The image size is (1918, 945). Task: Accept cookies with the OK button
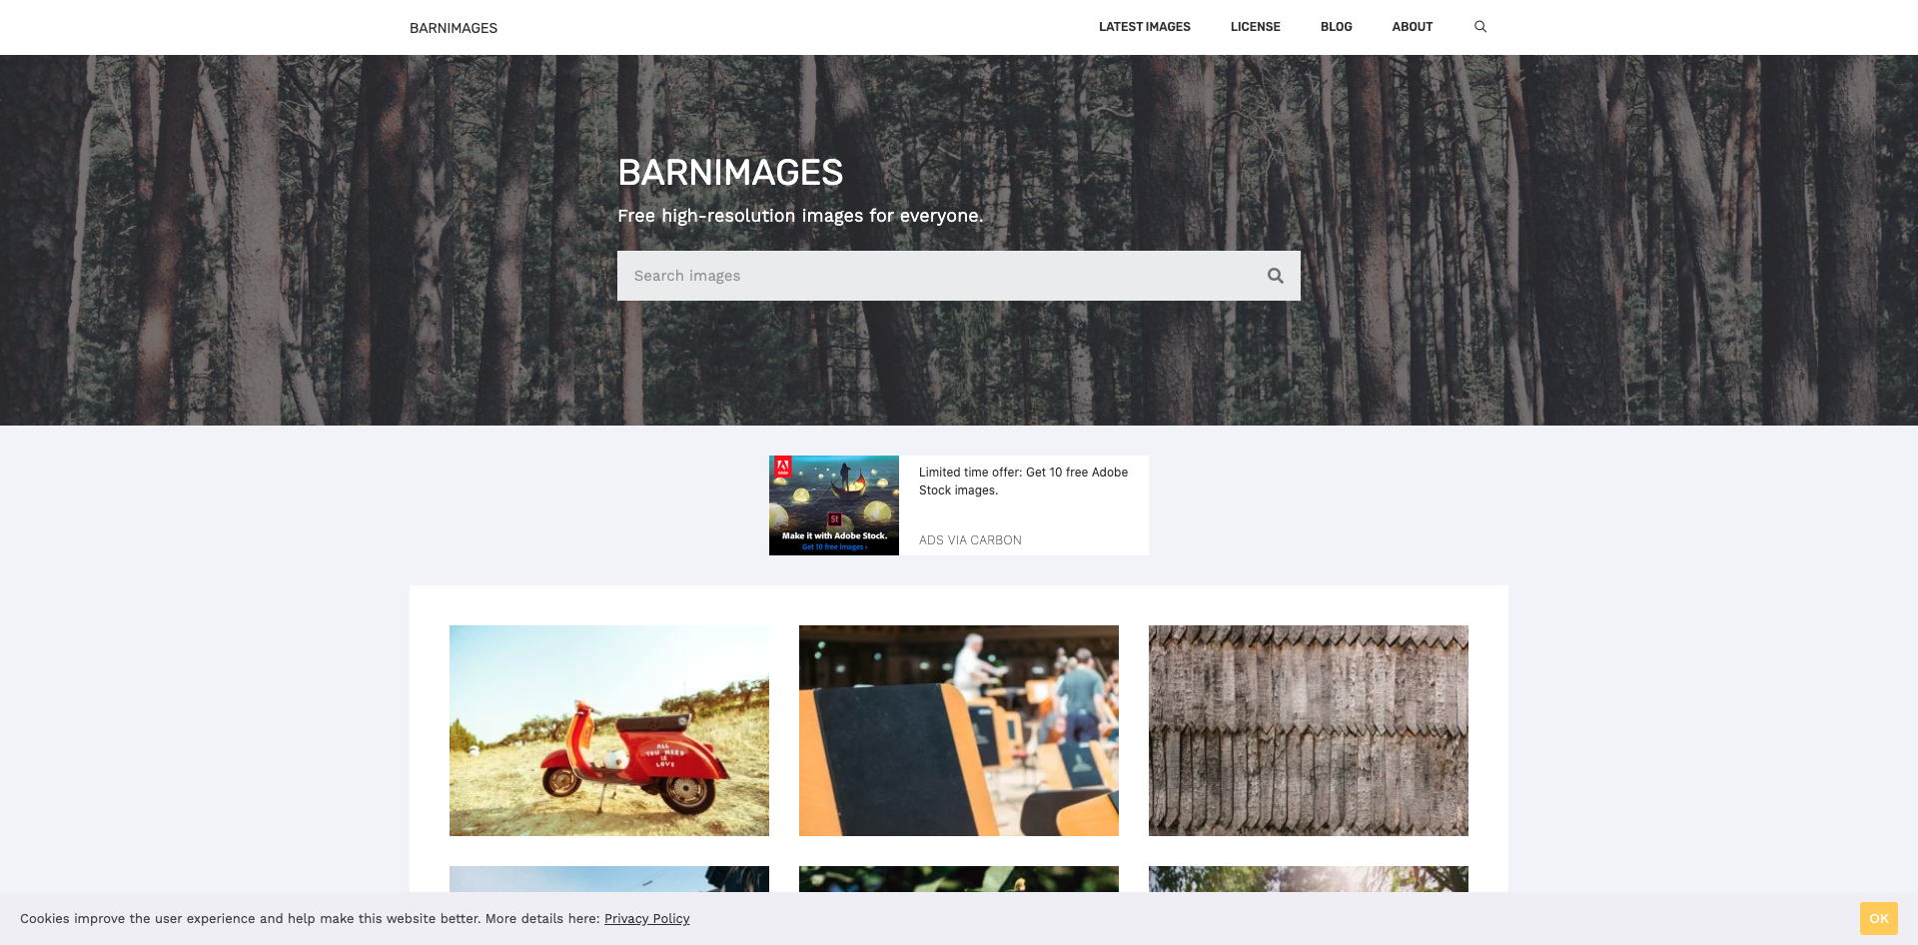(x=1878, y=919)
